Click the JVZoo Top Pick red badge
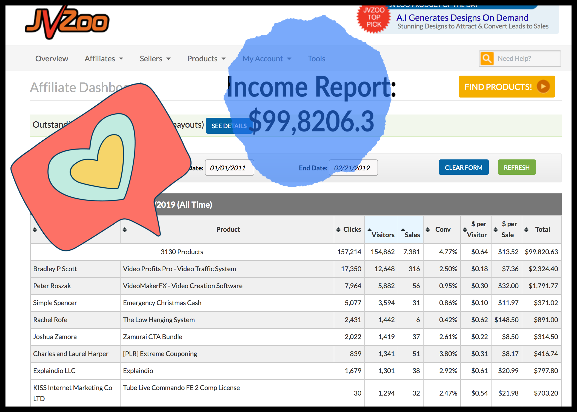The width and height of the screenshot is (577, 412). click(374, 19)
